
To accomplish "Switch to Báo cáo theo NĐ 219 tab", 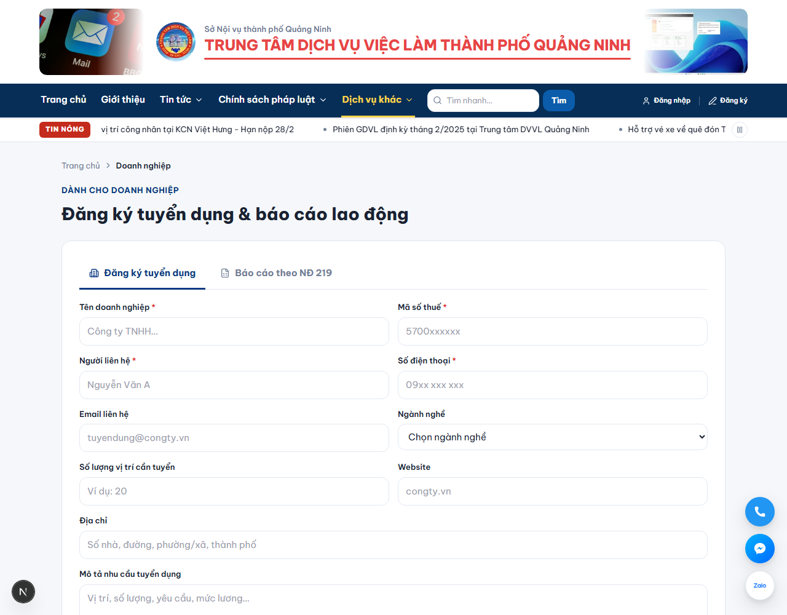I will click(277, 273).
